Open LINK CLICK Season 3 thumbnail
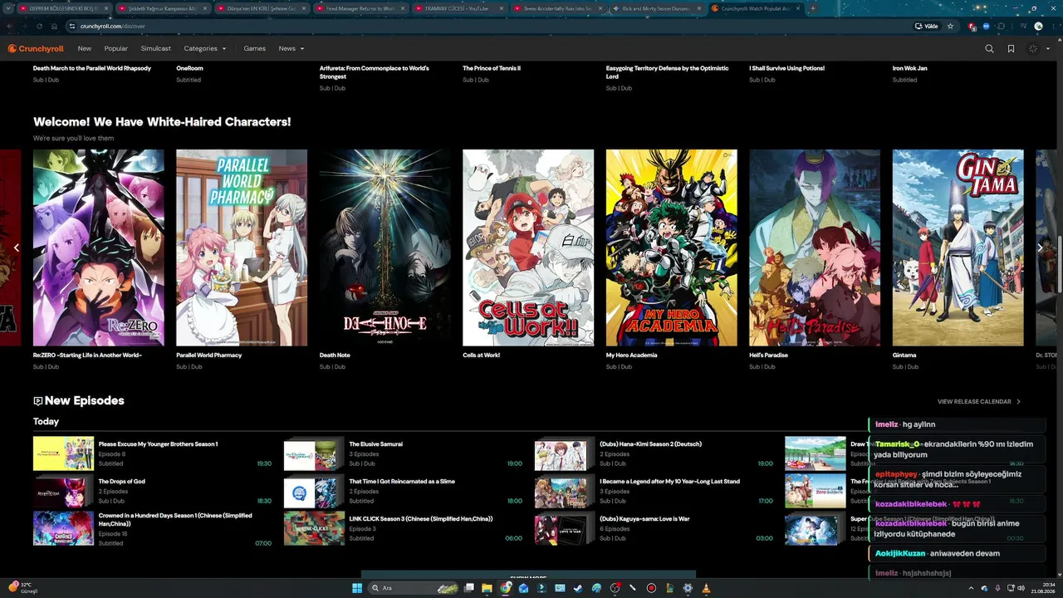The width and height of the screenshot is (1063, 598). 314,529
